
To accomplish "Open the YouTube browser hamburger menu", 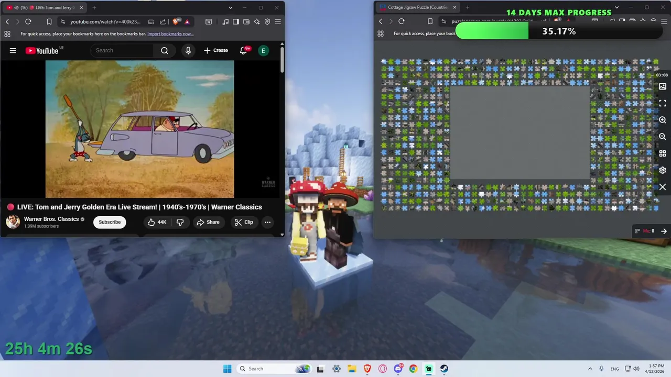I will [x=278, y=21].
